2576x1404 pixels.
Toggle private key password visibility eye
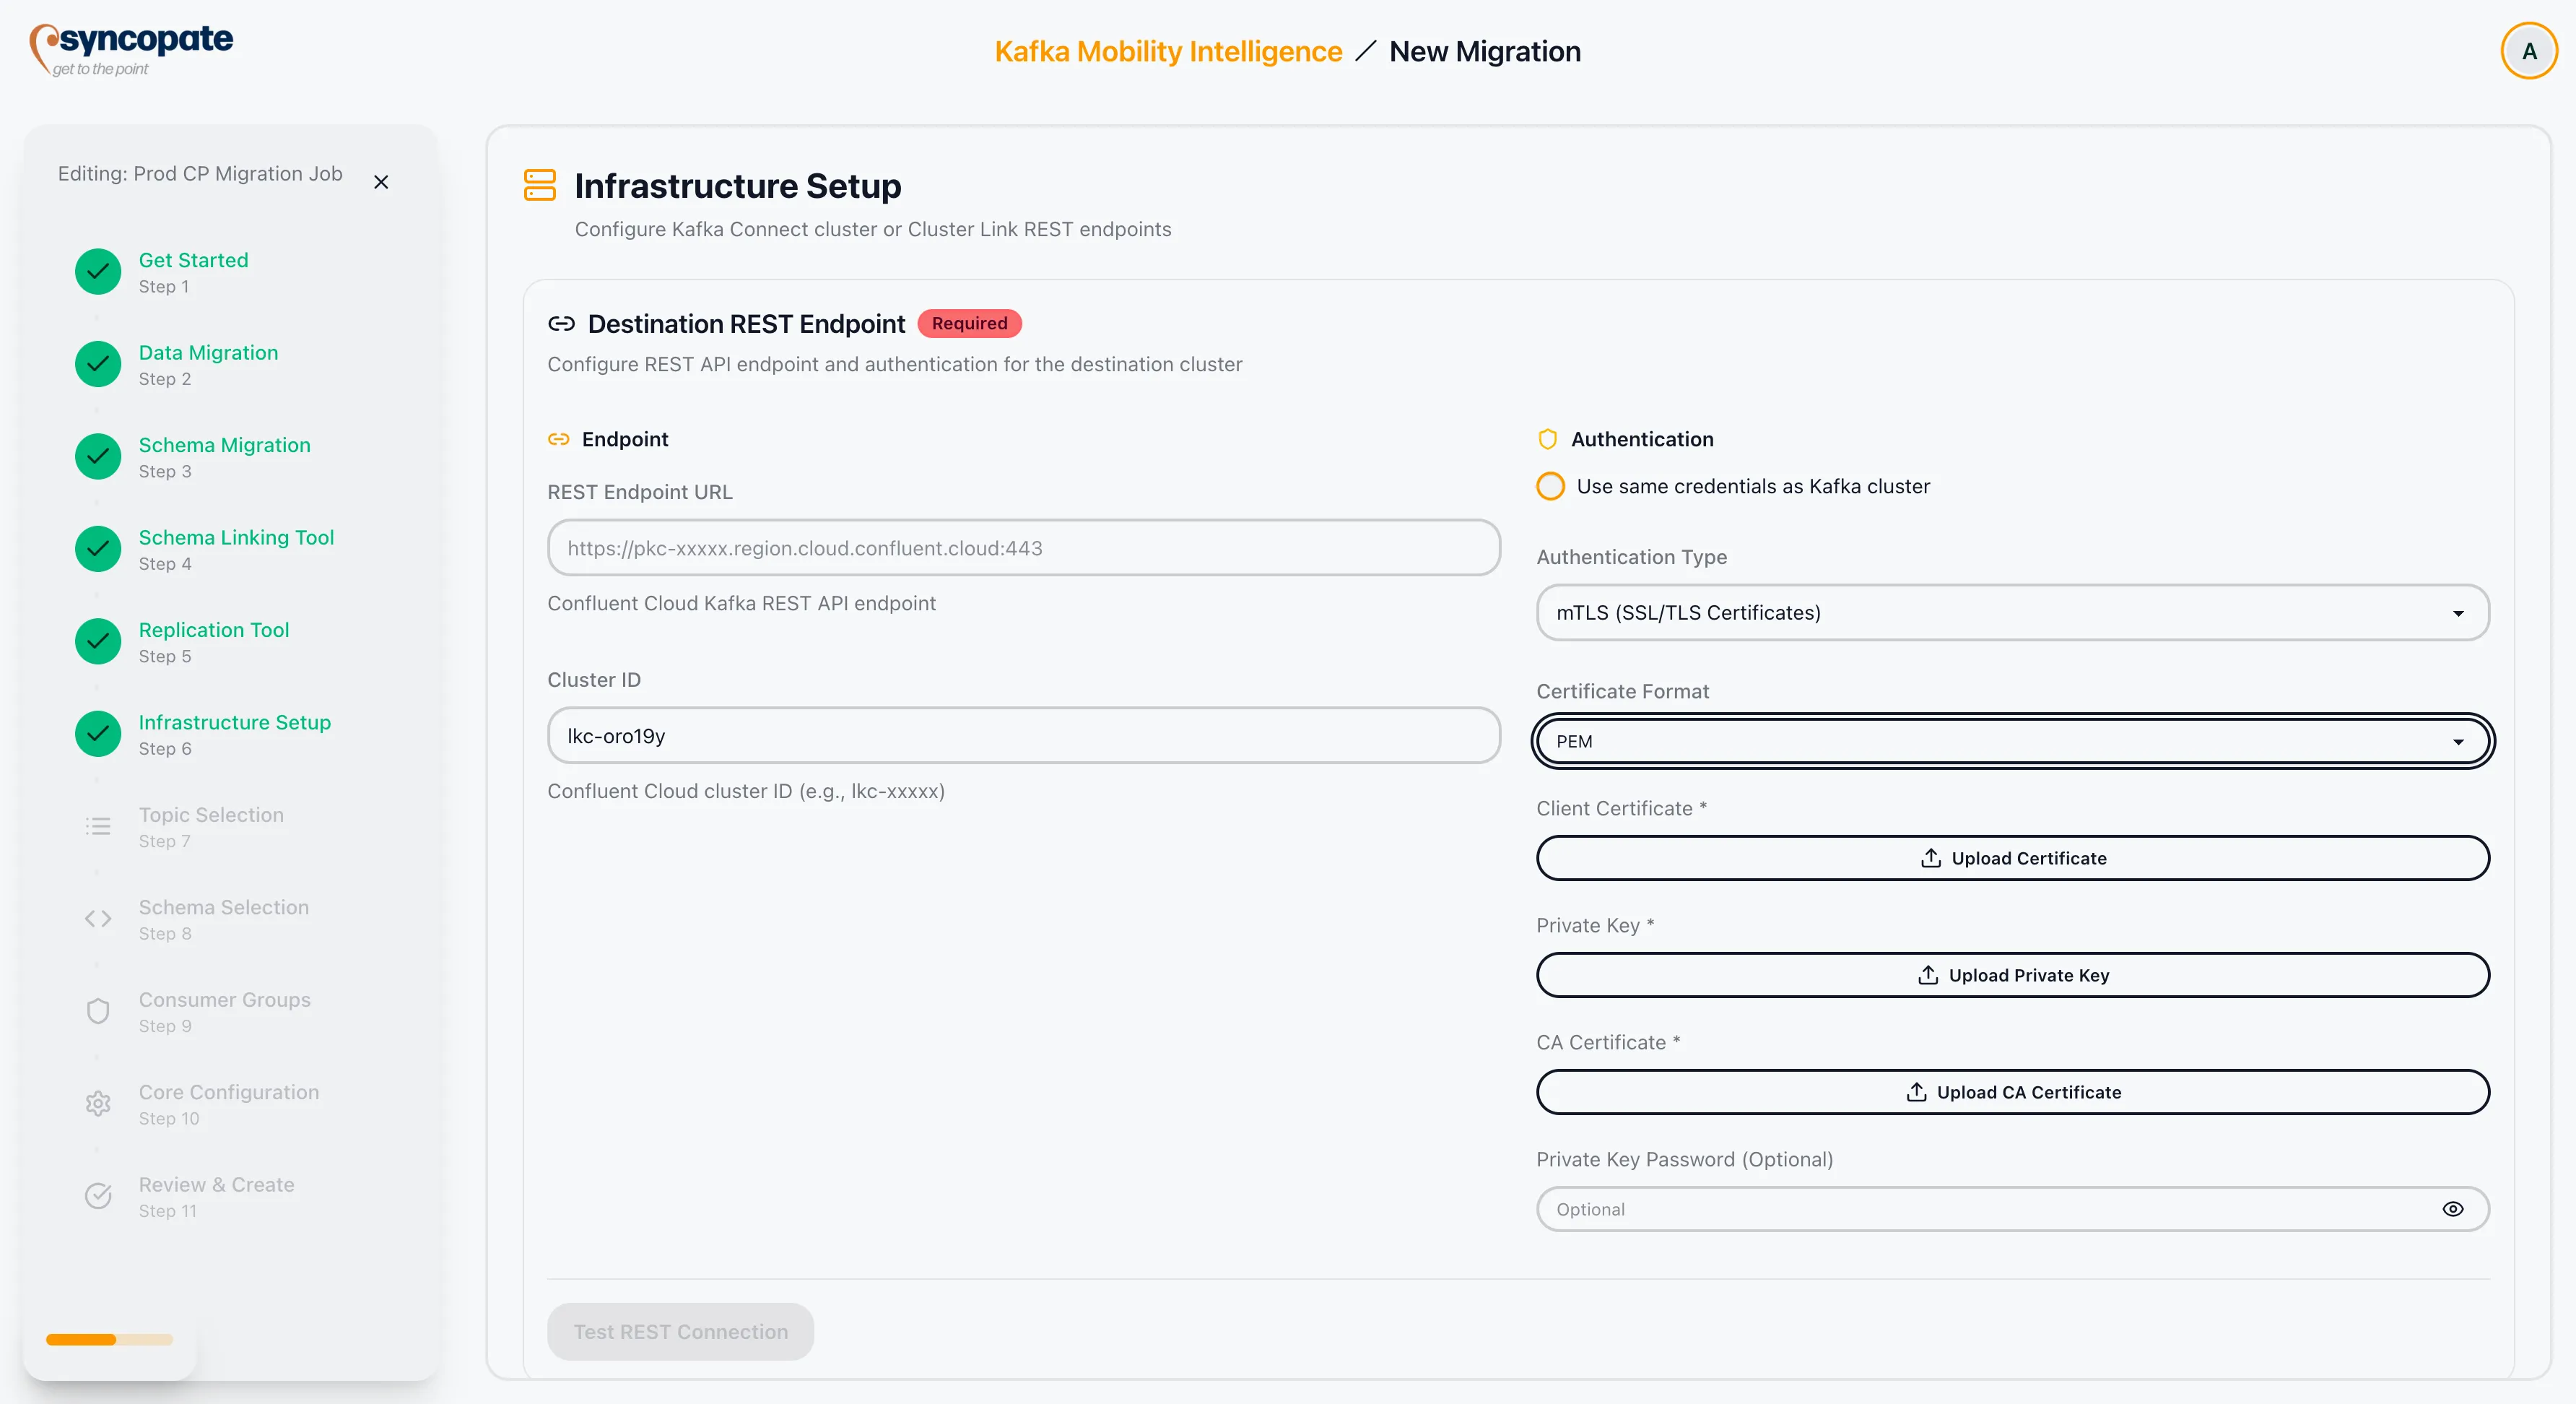(2452, 1209)
